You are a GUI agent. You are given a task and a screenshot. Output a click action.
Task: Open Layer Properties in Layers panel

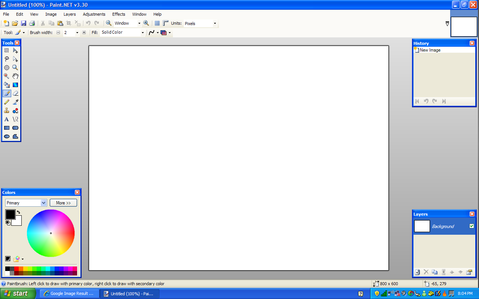pyautogui.click(x=469, y=272)
